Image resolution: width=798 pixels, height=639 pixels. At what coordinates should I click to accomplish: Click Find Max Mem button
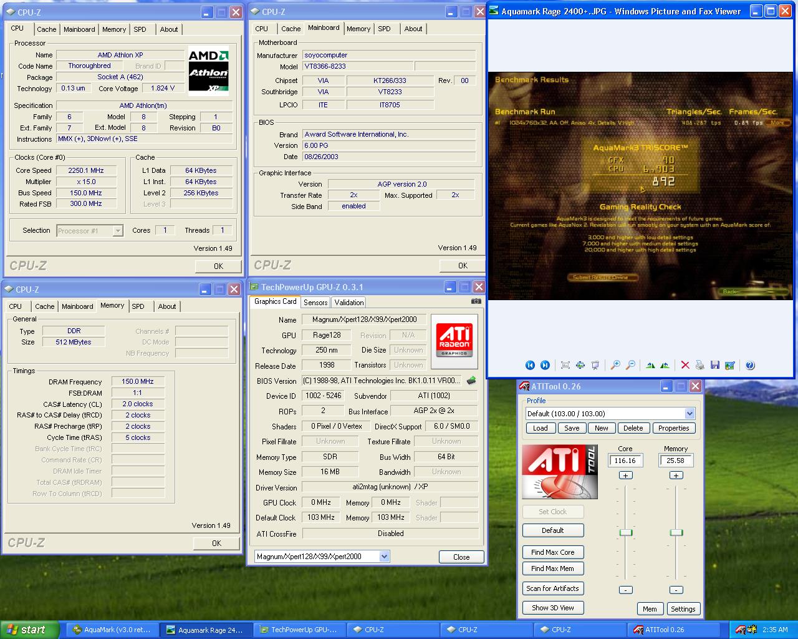click(552, 568)
